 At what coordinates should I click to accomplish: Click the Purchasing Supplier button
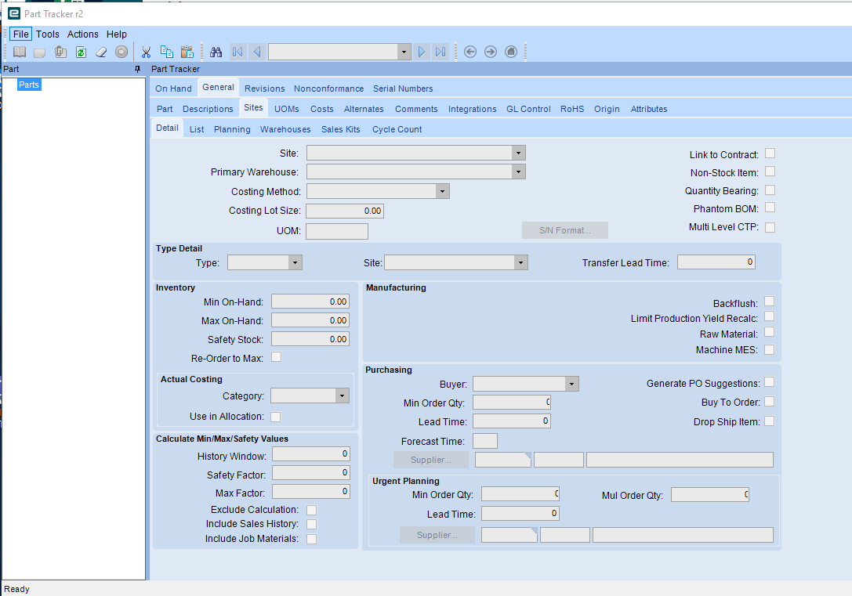(431, 460)
